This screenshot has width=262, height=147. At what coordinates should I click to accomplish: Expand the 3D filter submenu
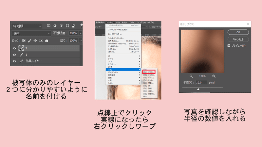pyautogui.click(x=123, y=56)
